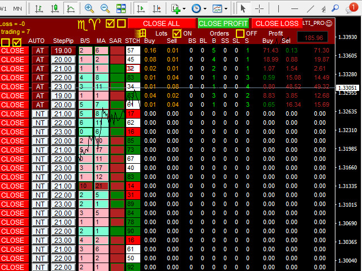Select the crosshair tool
Screen dimensions: 362x271
259,9
